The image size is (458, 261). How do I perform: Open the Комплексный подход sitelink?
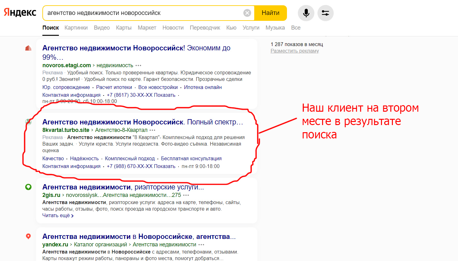(x=130, y=159)
